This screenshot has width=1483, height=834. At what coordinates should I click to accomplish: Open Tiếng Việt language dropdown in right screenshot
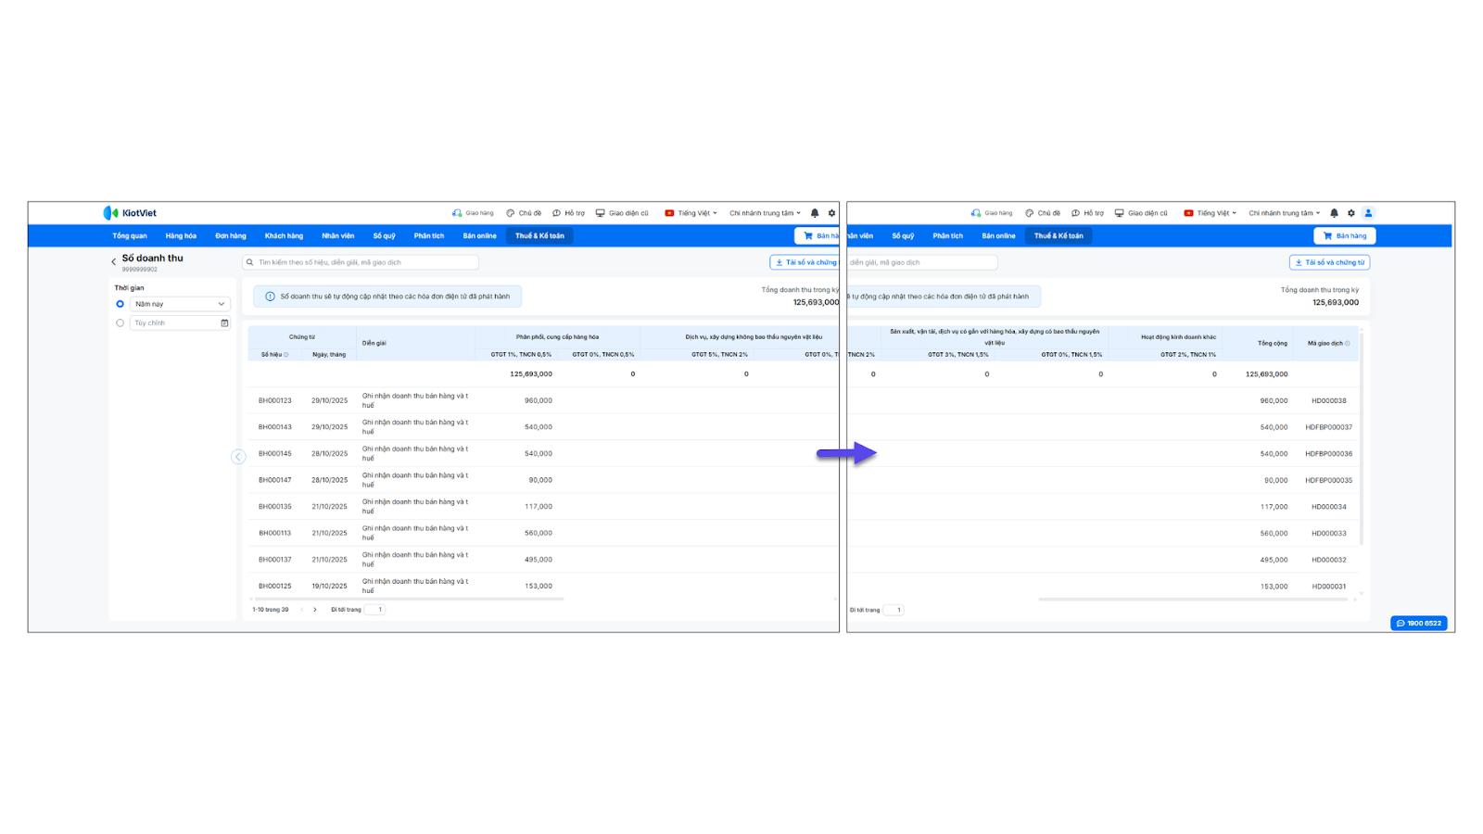[1210, 213]
